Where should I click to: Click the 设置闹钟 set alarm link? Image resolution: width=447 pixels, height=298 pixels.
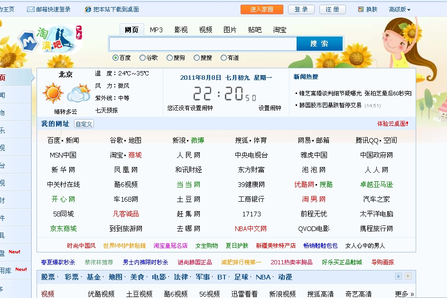270,108
